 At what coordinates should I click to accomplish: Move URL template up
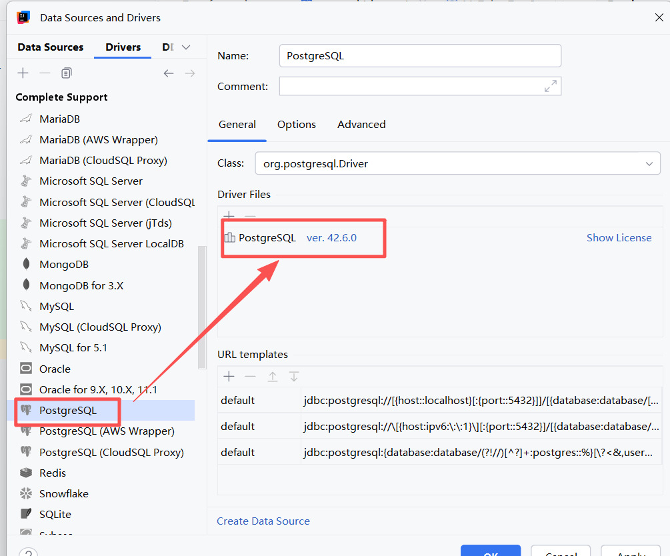pyautogui.click(x=273, y=377)
